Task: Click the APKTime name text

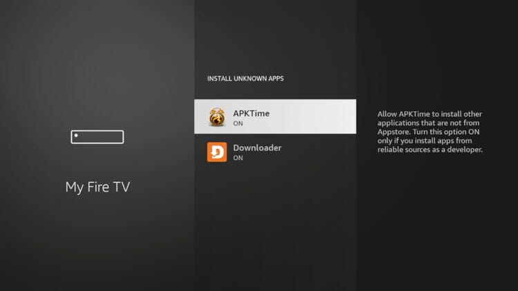Action: pos(251,113)
